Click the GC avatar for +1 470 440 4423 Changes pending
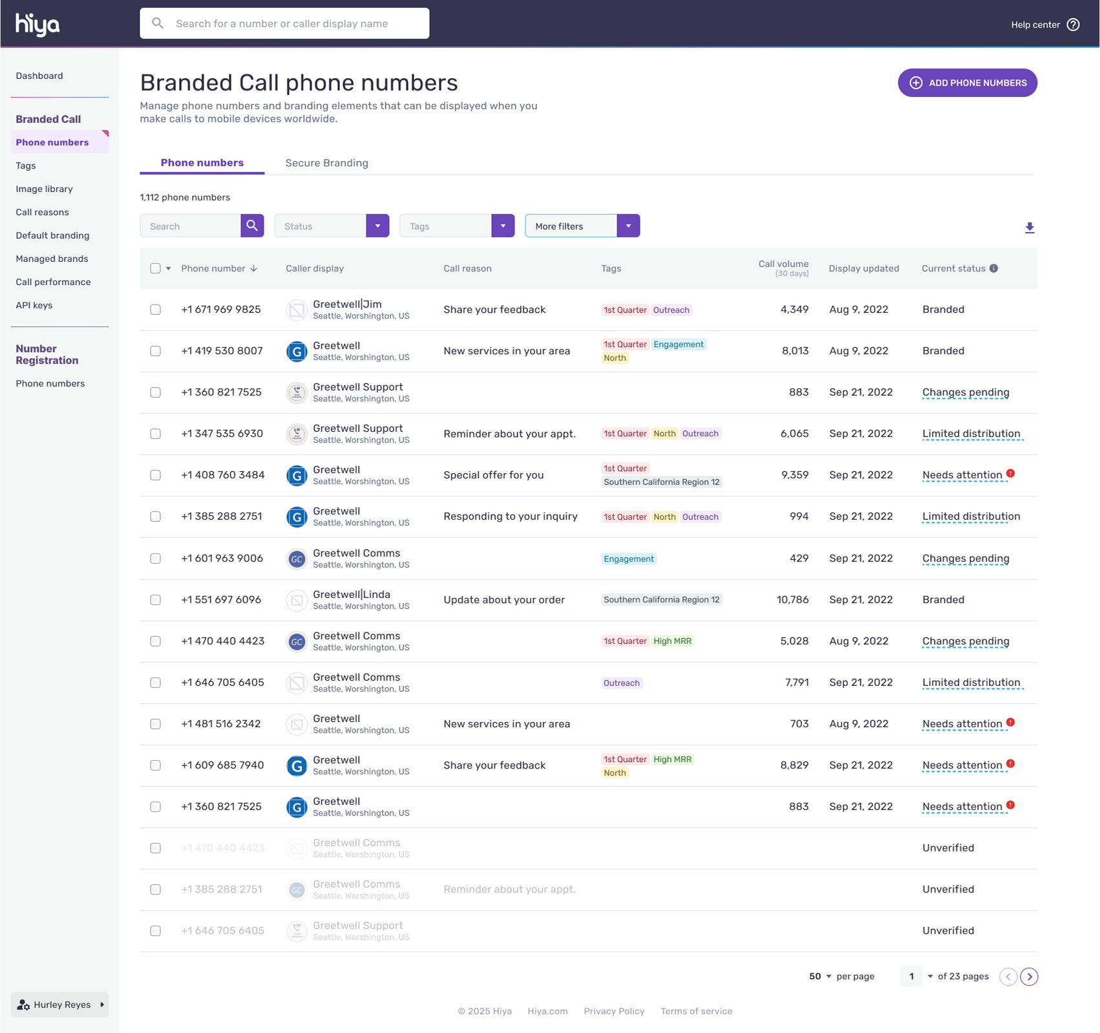Image resolution: width=1100 pixels, height=1033 pixels. (x=297, y=641)
